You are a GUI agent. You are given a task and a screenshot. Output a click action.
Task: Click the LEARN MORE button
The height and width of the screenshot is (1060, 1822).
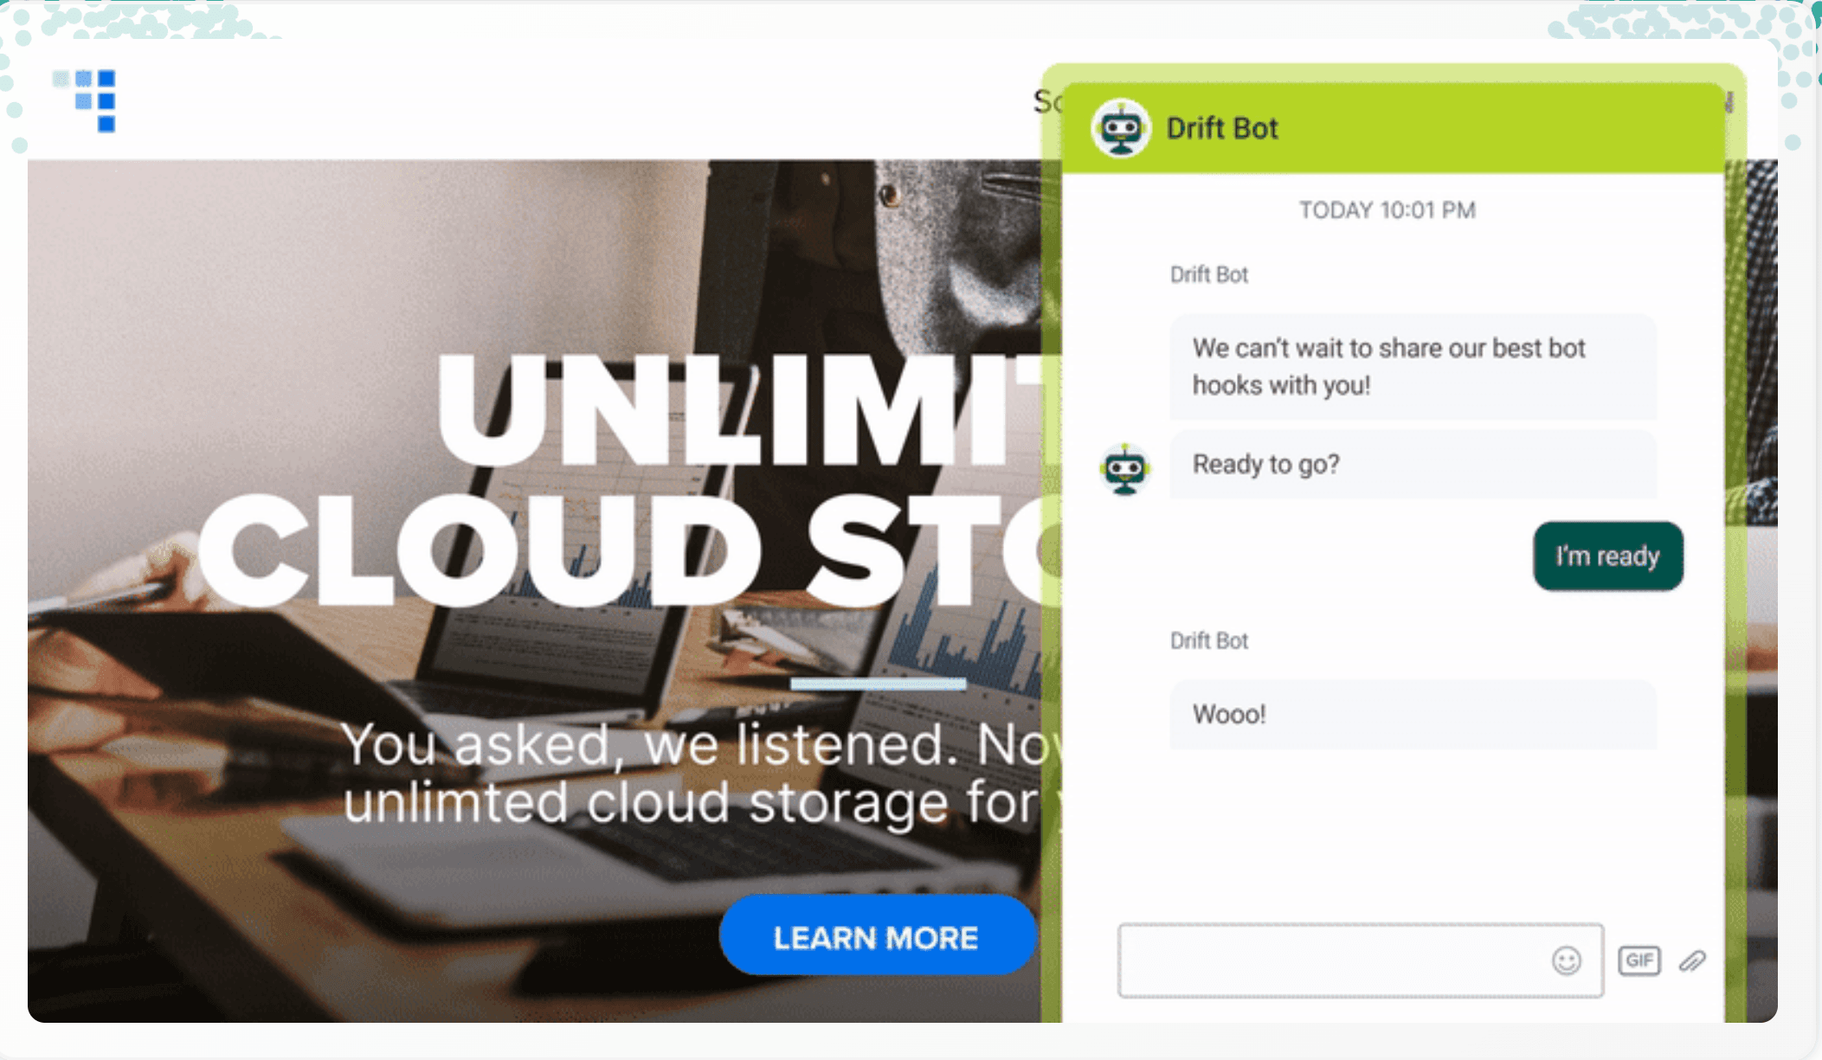[x=877, y=936]
